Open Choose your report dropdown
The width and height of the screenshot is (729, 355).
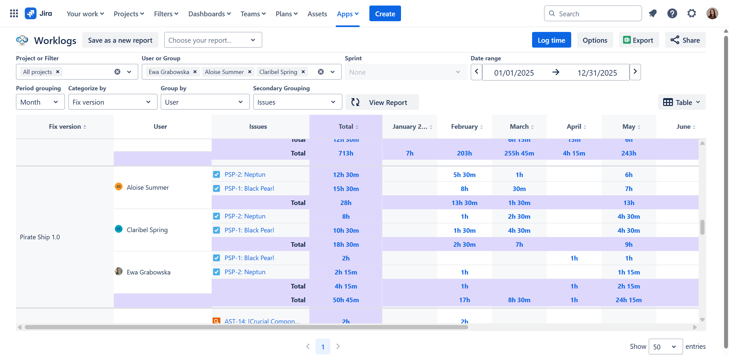[x=213, y=40]
